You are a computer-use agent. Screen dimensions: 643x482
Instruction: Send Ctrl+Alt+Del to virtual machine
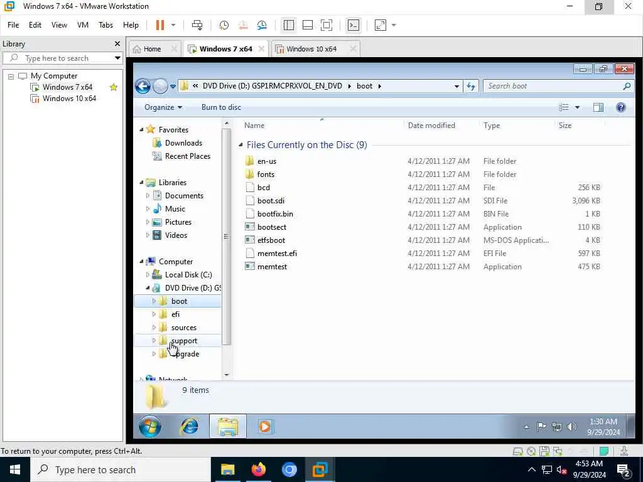click(197, 25)
